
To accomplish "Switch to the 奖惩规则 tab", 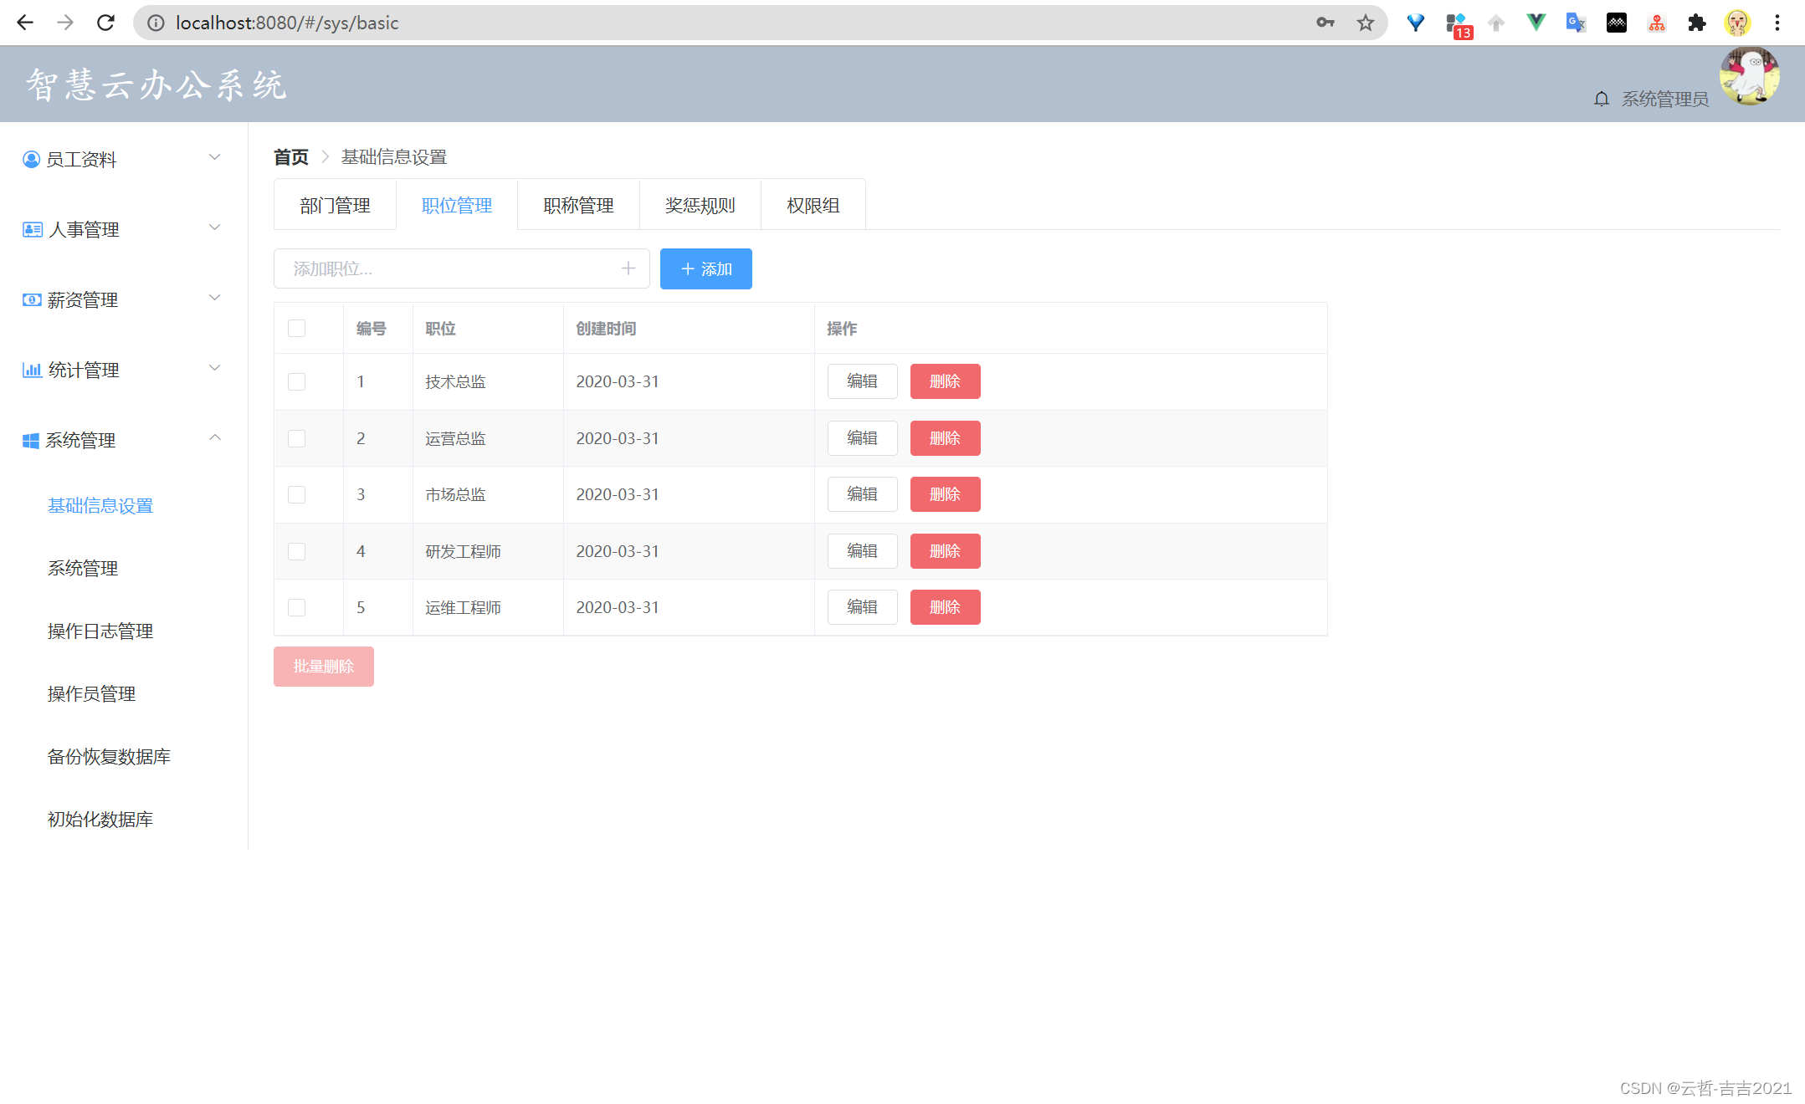I will [x=700, y=206].
